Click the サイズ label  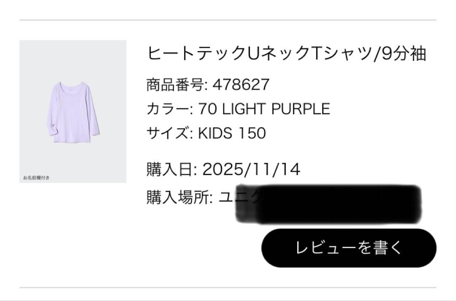(x=168, y=133)
